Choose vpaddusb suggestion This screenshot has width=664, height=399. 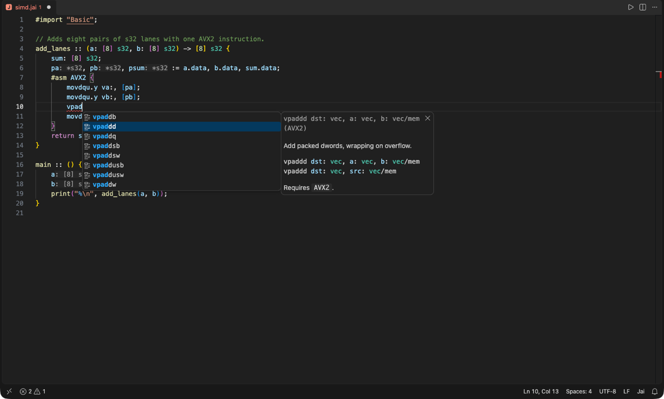182,165
